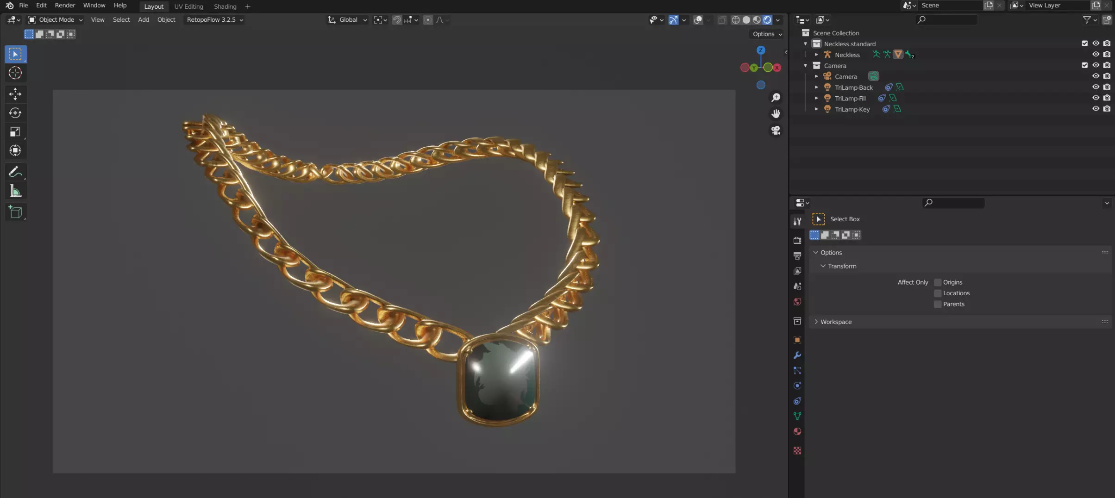The width and height of the screenshot is (1115, 498).
Task: Select the Measure tool
Action: pos(15,191)
